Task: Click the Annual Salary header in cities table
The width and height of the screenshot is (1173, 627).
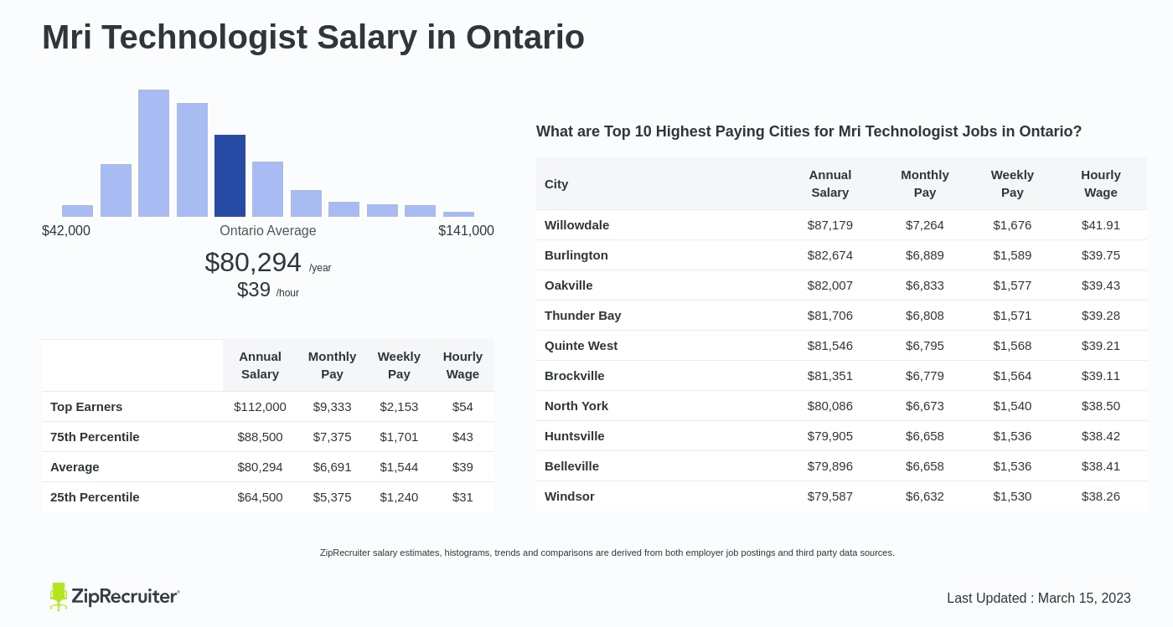Action: 830,183
